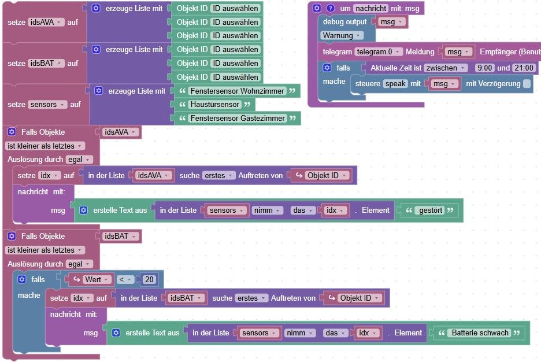Open first 'ist kleiner als letztes' dropdown

[x=45, y=146]
